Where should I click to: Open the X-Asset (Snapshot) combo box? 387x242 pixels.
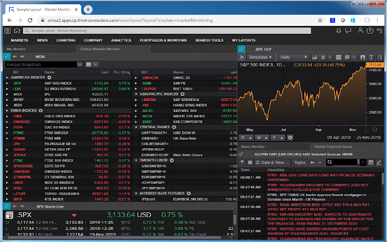44,65
